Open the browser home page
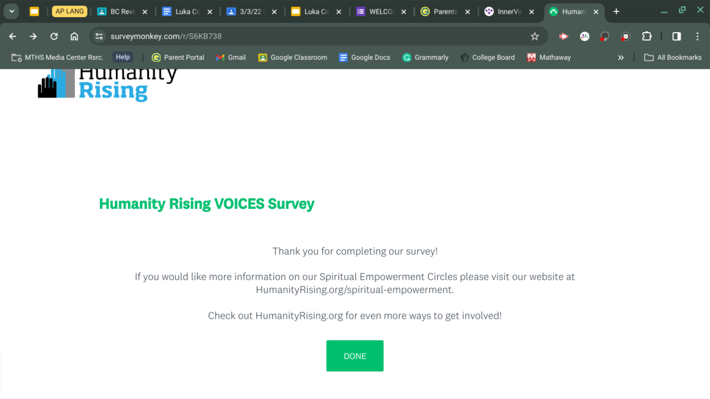 pyautogui.click(x=74, y=37)
